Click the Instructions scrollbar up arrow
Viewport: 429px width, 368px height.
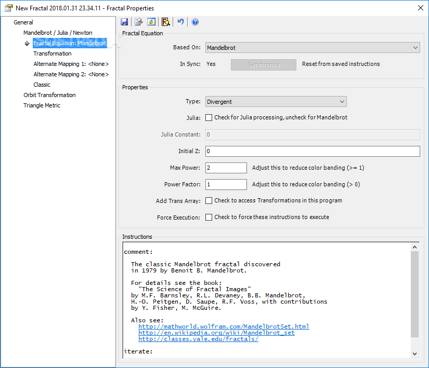[x=415, y=247]
